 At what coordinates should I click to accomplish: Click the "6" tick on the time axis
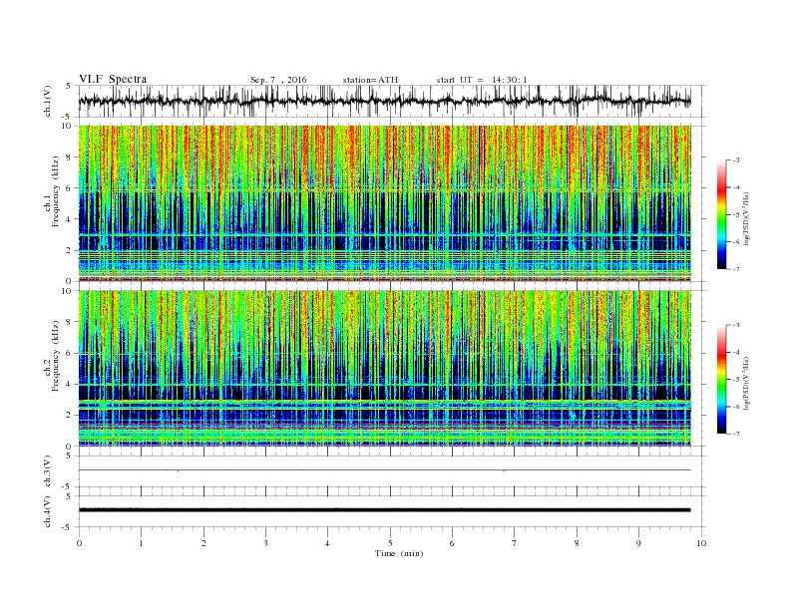pos(452,543)
